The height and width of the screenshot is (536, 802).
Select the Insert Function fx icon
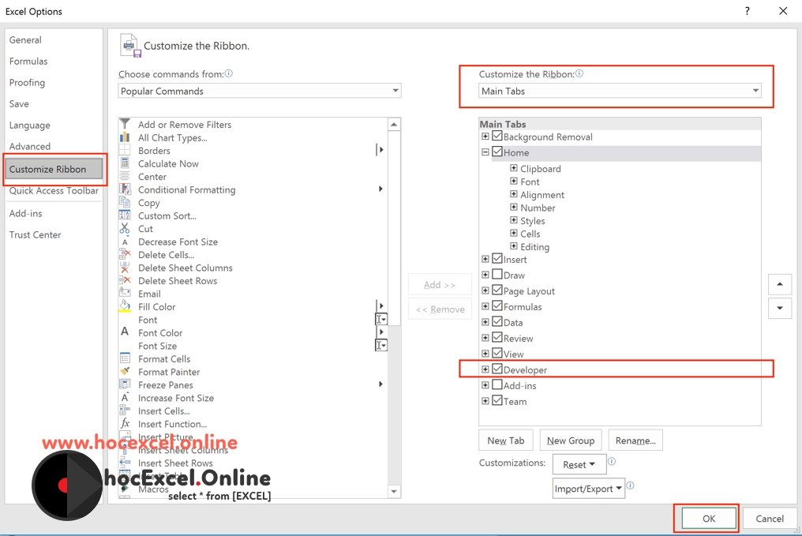(126, 424)
